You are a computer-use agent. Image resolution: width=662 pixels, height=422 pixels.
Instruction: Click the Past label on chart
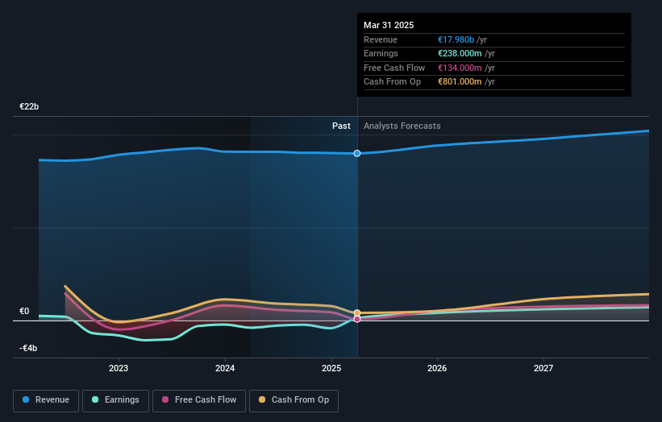(x=341, y=126)
